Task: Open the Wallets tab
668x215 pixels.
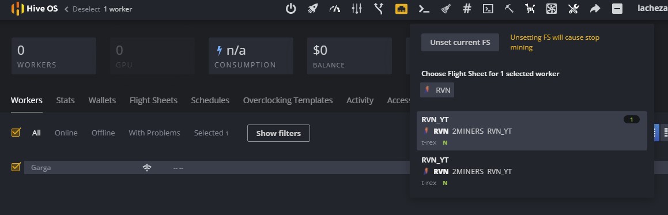Action: [x=102, y=100]
